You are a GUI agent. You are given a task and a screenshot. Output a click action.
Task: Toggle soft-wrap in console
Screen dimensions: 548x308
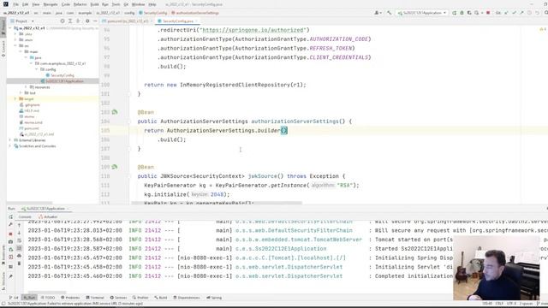pos(19,240)
